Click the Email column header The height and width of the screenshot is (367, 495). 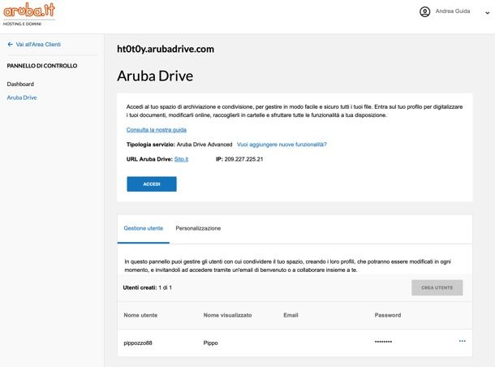click(291, 315)
